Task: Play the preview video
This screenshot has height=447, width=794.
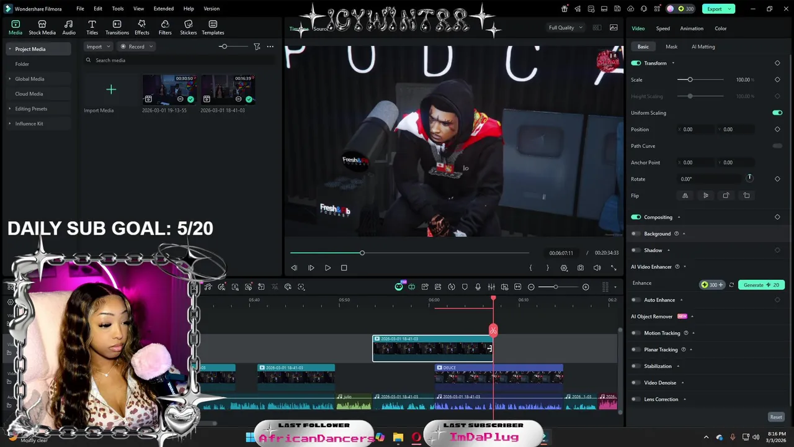Action: click(x=328, y=268)
